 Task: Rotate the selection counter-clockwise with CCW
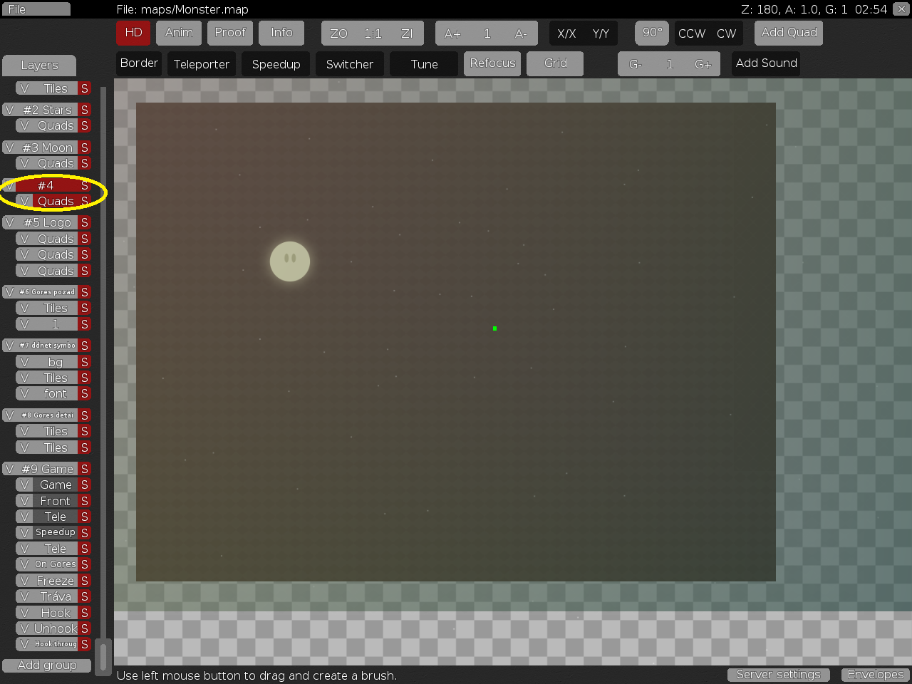click(x=690, y=33)
